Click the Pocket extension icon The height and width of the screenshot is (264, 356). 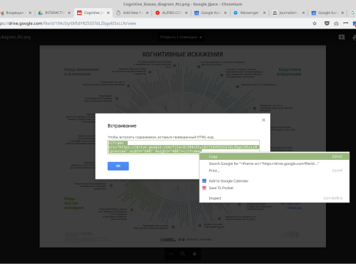coord(327,23)
